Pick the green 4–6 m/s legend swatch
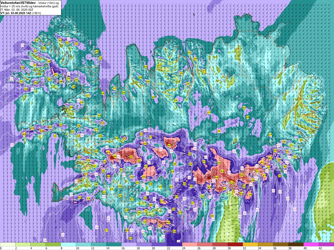 38,245
